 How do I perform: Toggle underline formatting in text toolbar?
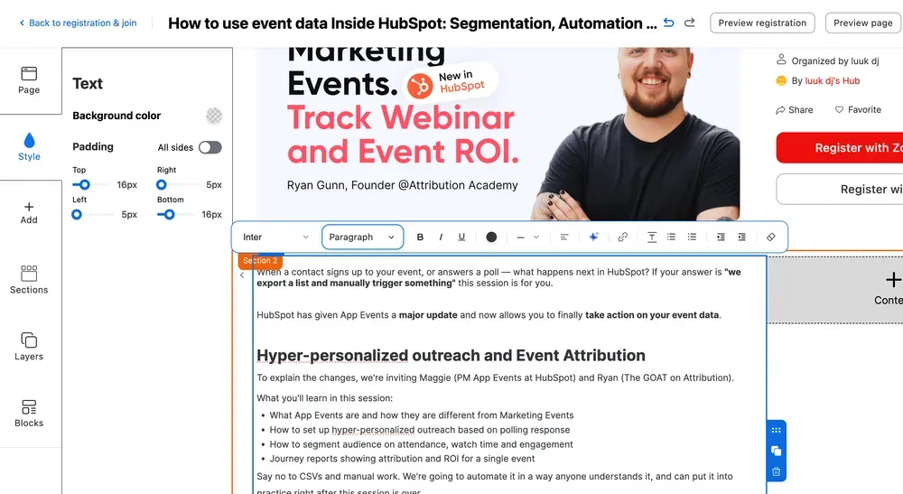click(x=461, y=238)
